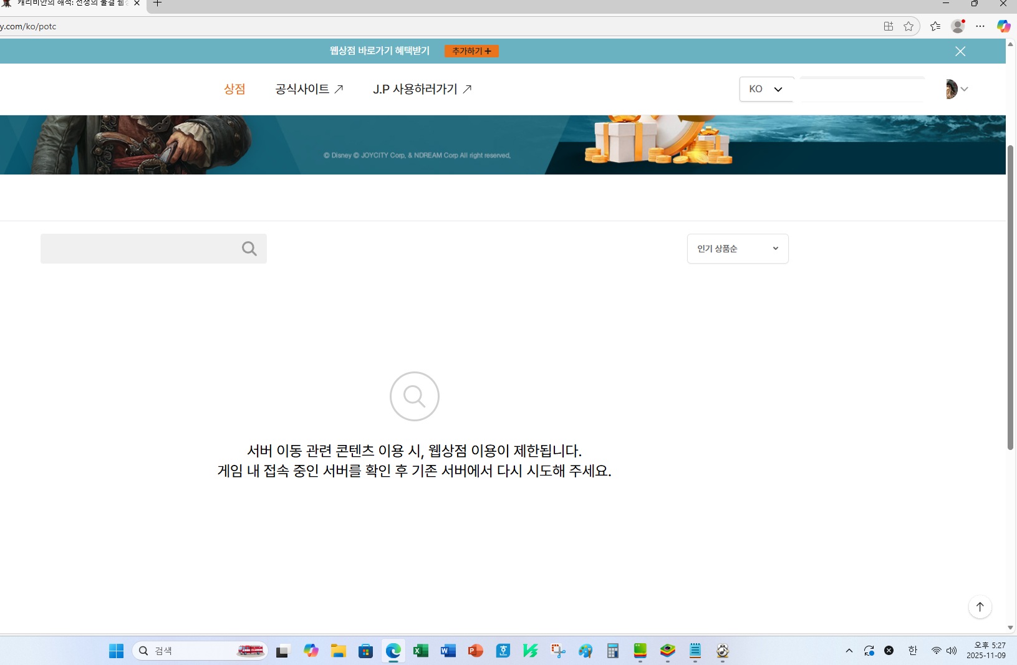Open Copilot in the Edge toolbar
This screenshot has width=1017, height=665.
pyautogui.click(x=1003, y=26)
